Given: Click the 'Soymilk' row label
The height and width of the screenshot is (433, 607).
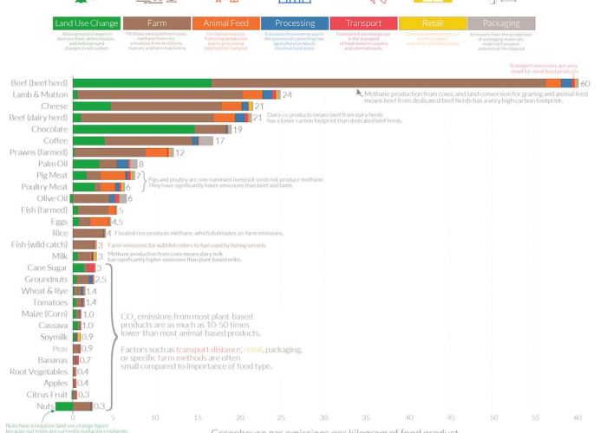Looking at the screenshot, I should (54, 337).
